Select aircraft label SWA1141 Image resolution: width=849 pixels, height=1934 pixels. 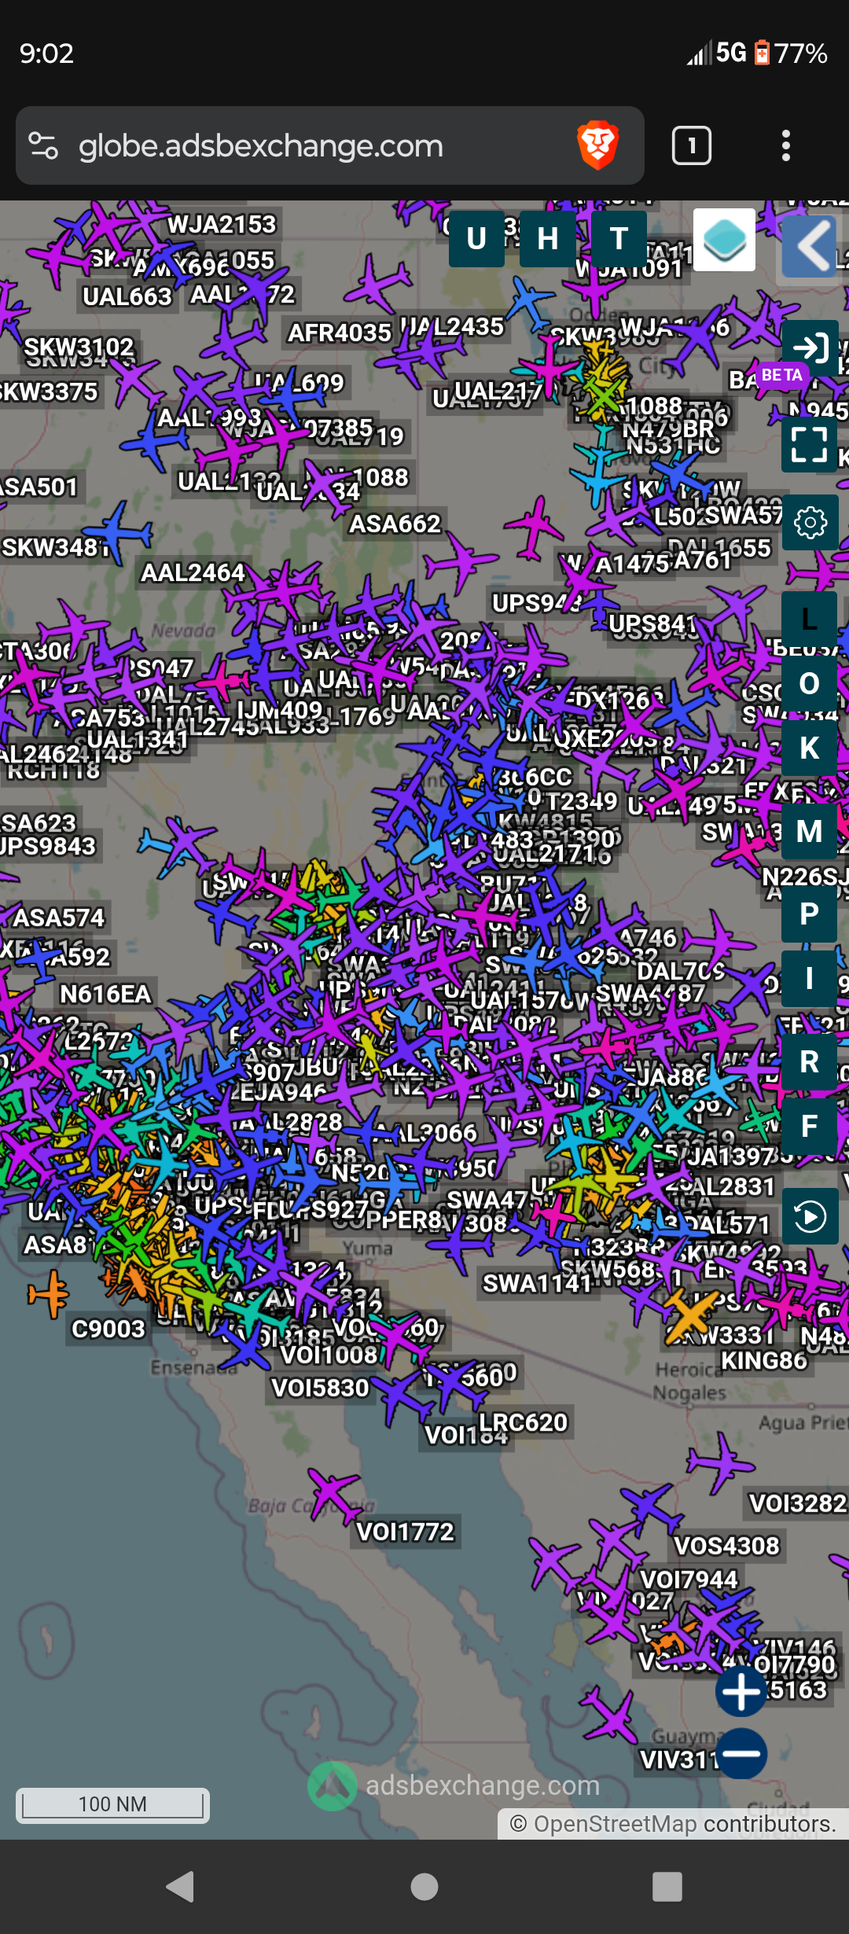click(537, 1284)
